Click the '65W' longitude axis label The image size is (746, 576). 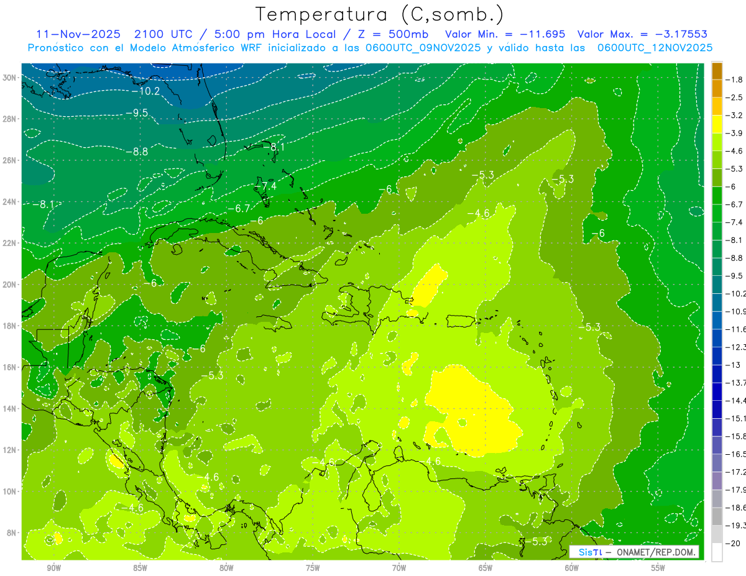(x=486, y=567)
